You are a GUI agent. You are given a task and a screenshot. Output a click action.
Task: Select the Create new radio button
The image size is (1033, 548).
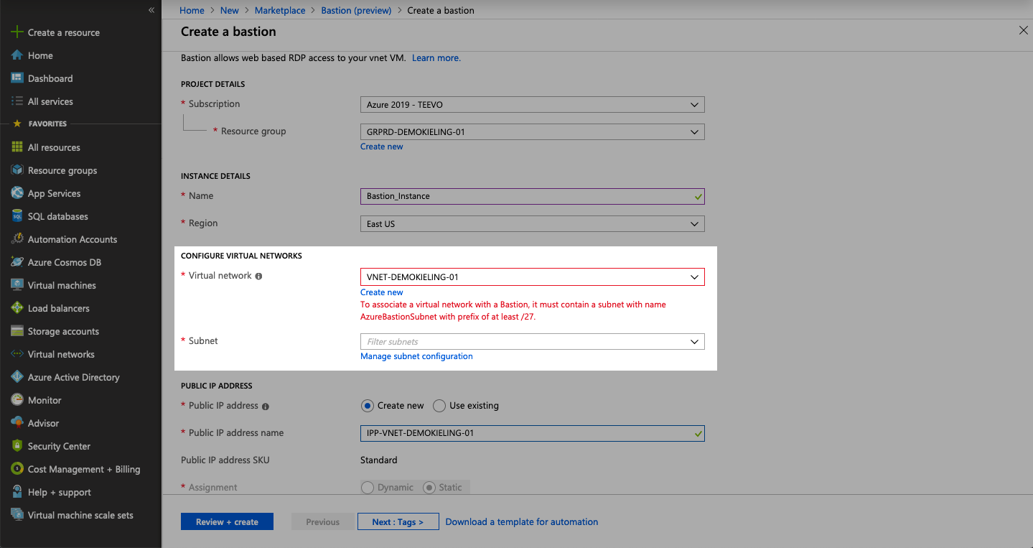(368, 406)
